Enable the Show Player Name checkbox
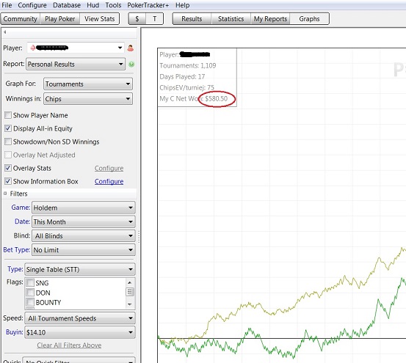 tap(8, 115)
